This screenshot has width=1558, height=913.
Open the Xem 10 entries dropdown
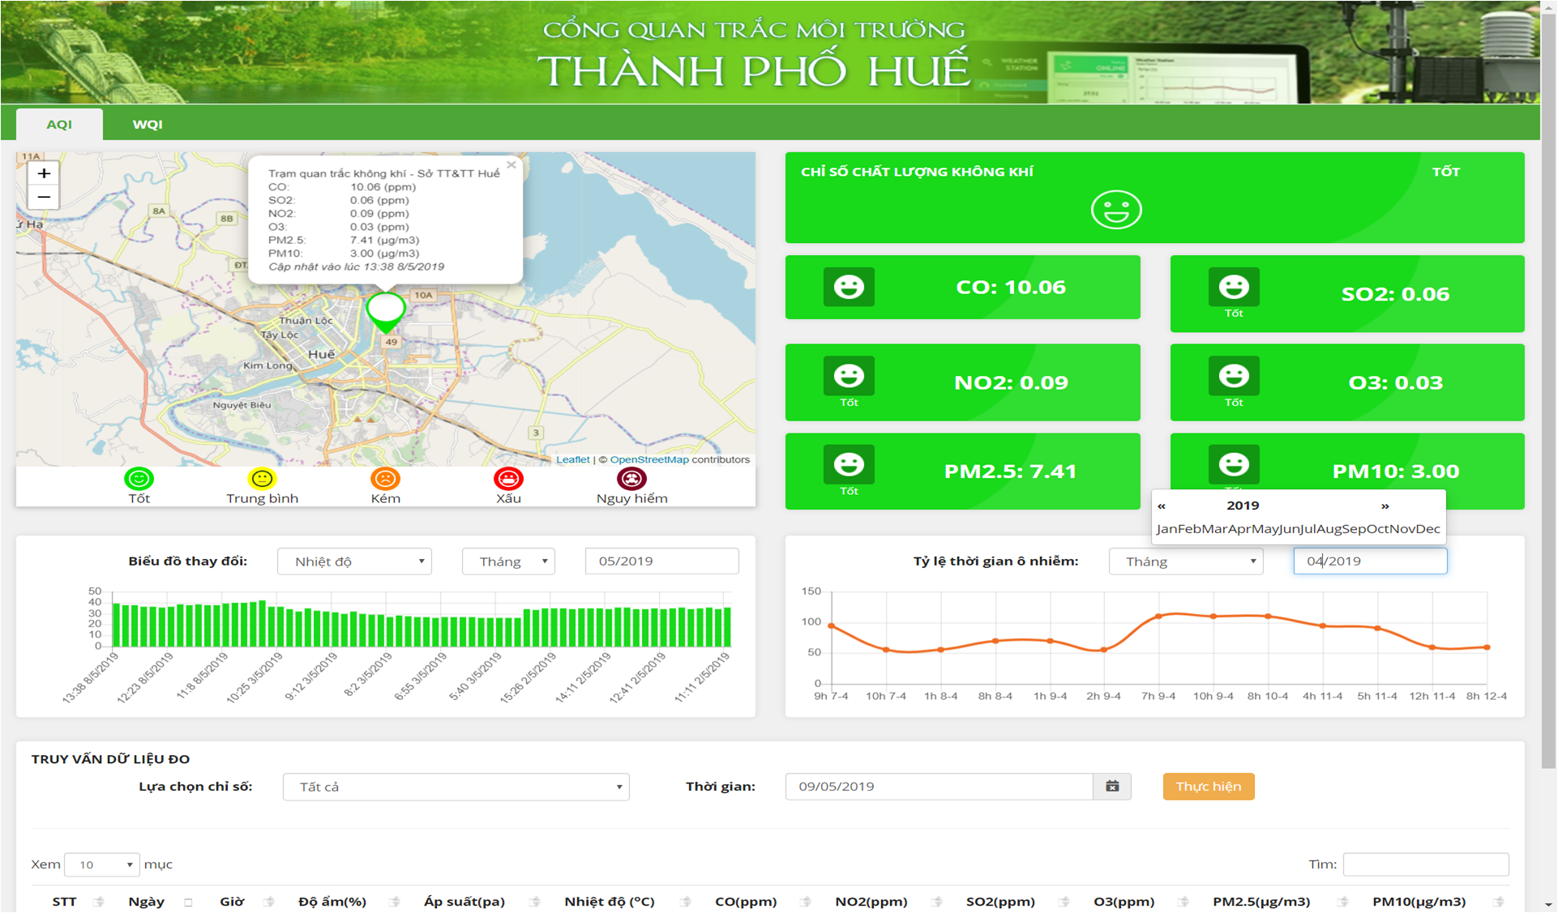pyautogui.click(x=102, y=864)
